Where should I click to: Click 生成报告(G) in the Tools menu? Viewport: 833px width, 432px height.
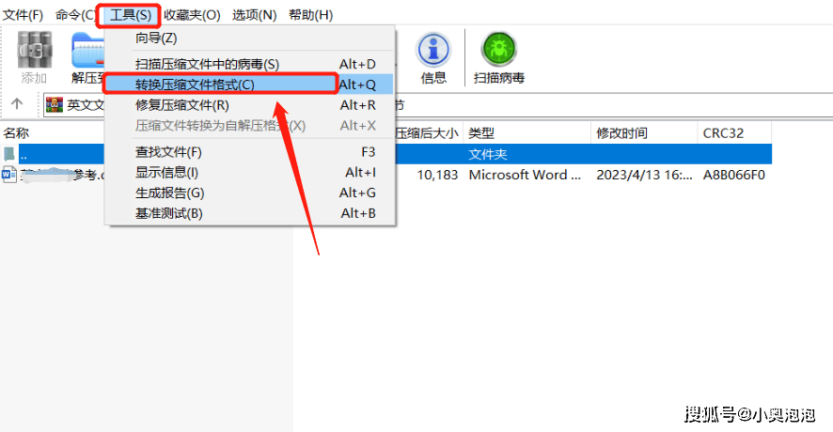point(170,193)
